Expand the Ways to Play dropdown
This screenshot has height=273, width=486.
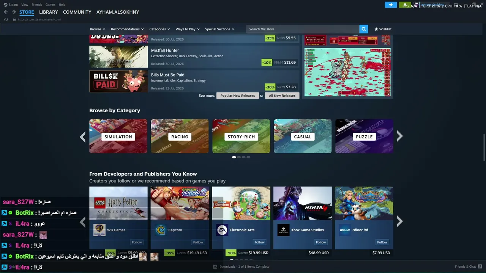(x=188, y=29)
